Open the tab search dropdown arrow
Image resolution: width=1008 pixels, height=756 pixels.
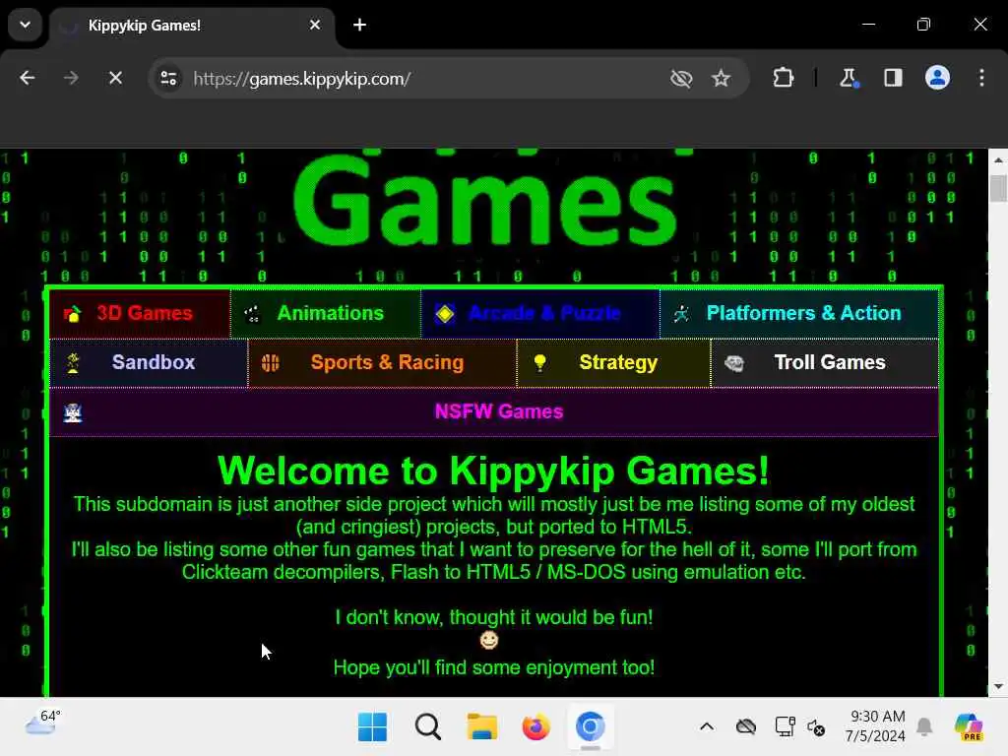coord(25,25)
